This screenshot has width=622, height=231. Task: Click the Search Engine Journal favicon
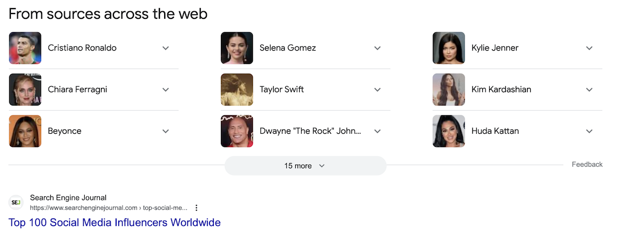pyautogui.click(x=16, y=202)
